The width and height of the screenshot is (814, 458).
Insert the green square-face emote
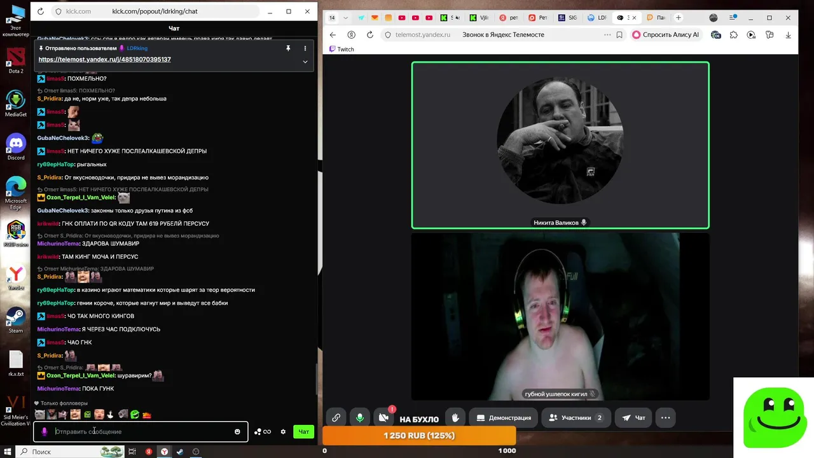(x=87, y=414)
